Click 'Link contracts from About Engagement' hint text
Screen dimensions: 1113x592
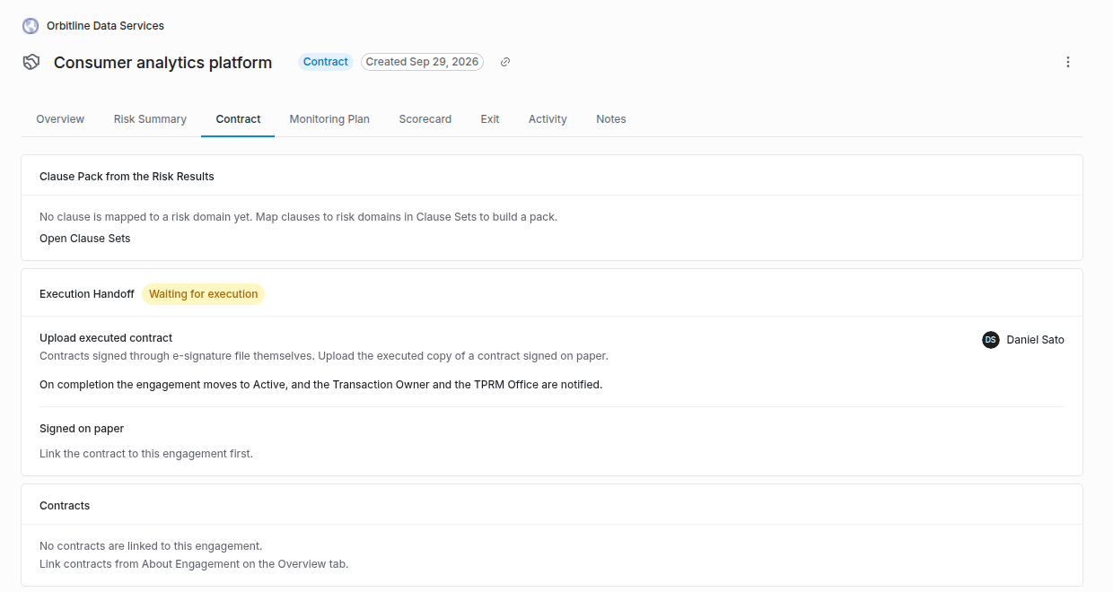pyautogui.click(x=194, y=564)
